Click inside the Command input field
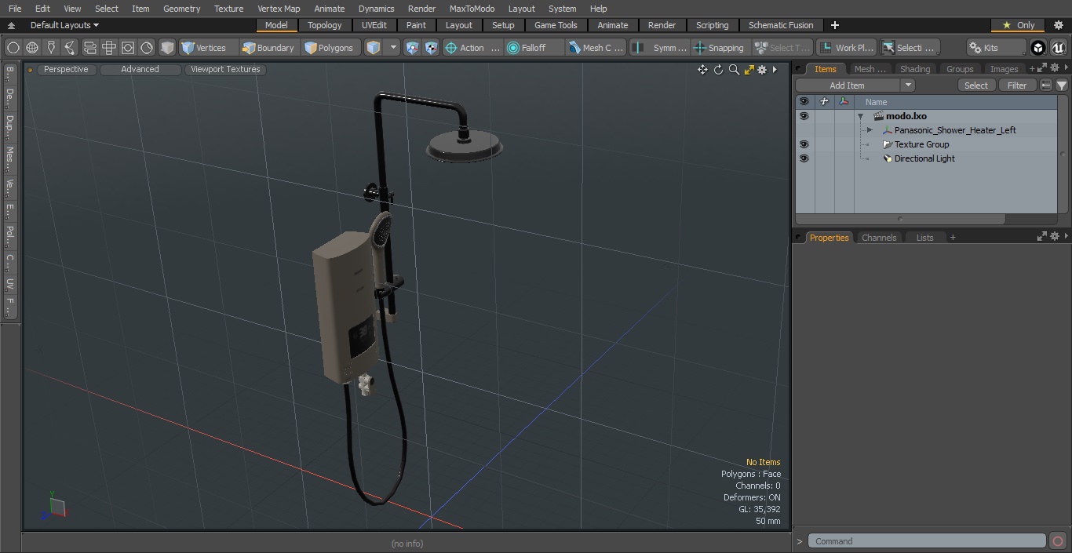Screen dimensions: 1072x553 pos(927,540)
